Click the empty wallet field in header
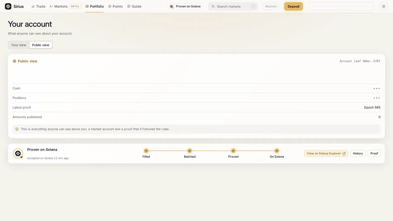The image size is (393, 221). (x=341, y=6)
